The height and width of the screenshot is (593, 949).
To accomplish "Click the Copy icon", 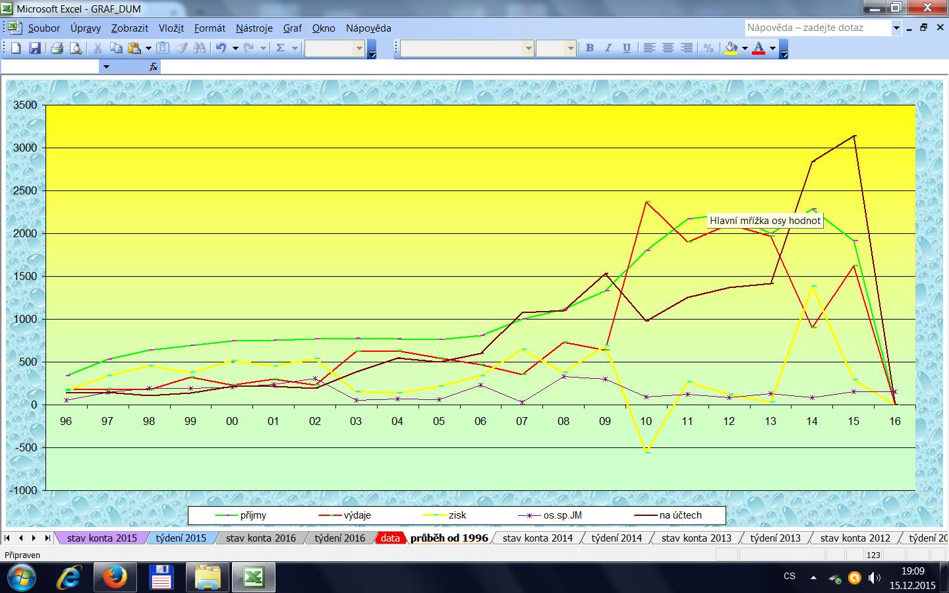I will (116, 48).
